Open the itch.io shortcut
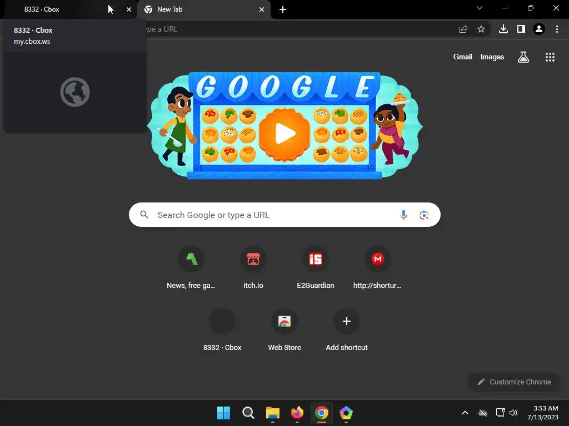The width and height of the screenshot is (569, 426). click(x=253, y=268)
